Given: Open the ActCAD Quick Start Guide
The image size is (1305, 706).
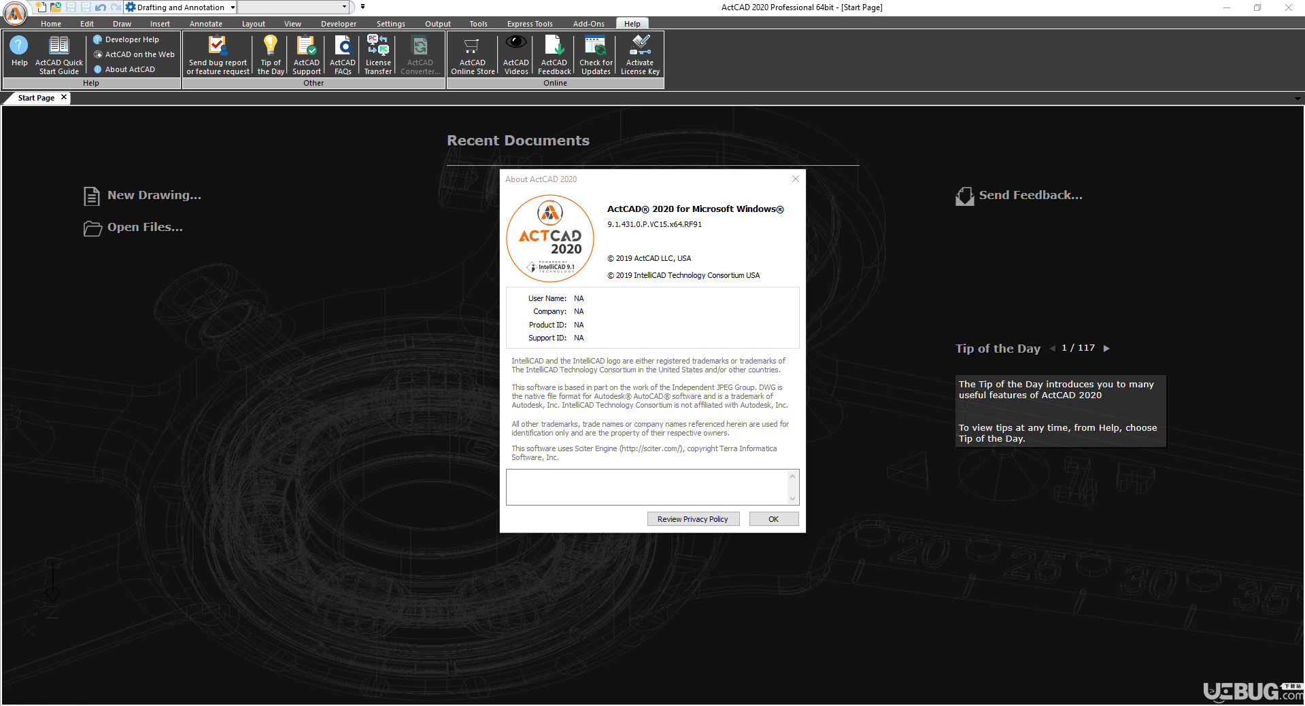Looking at the screenshot, I should coord(59,54).
